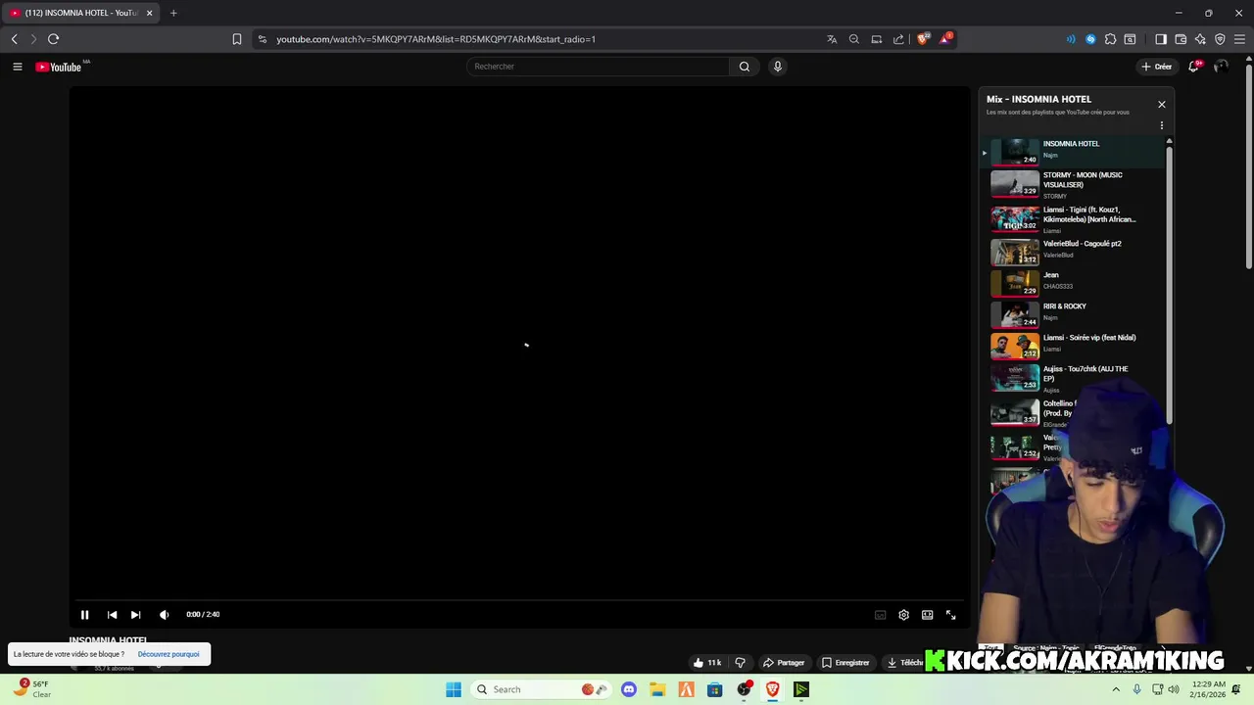Click the URL address bar
Screen dimensions: 1254x705
(x=539, y=39)
